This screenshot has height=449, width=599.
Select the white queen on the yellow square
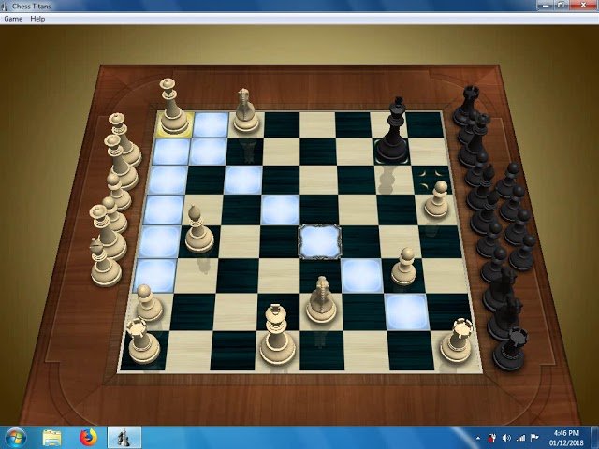coord(172,106)
